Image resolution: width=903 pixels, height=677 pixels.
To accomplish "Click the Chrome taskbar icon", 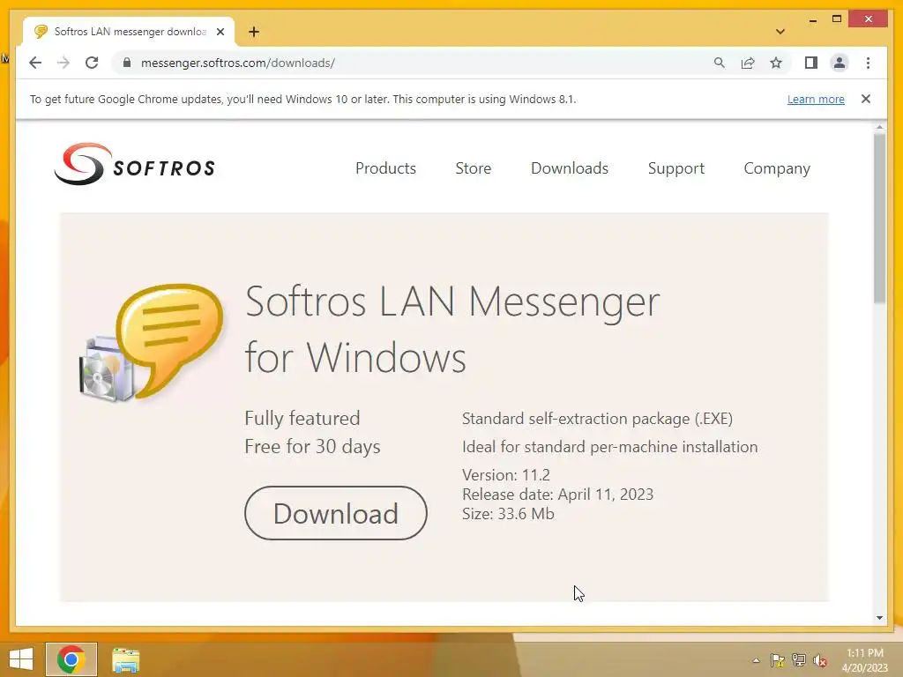I will click(x=71, y=659).
